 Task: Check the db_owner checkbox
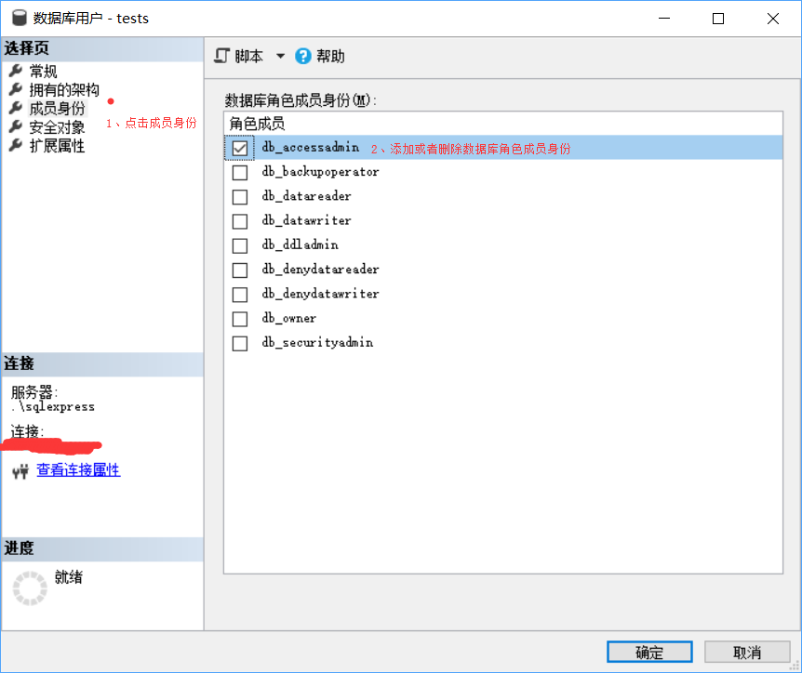pyautogui.click(x=240, y=319)
